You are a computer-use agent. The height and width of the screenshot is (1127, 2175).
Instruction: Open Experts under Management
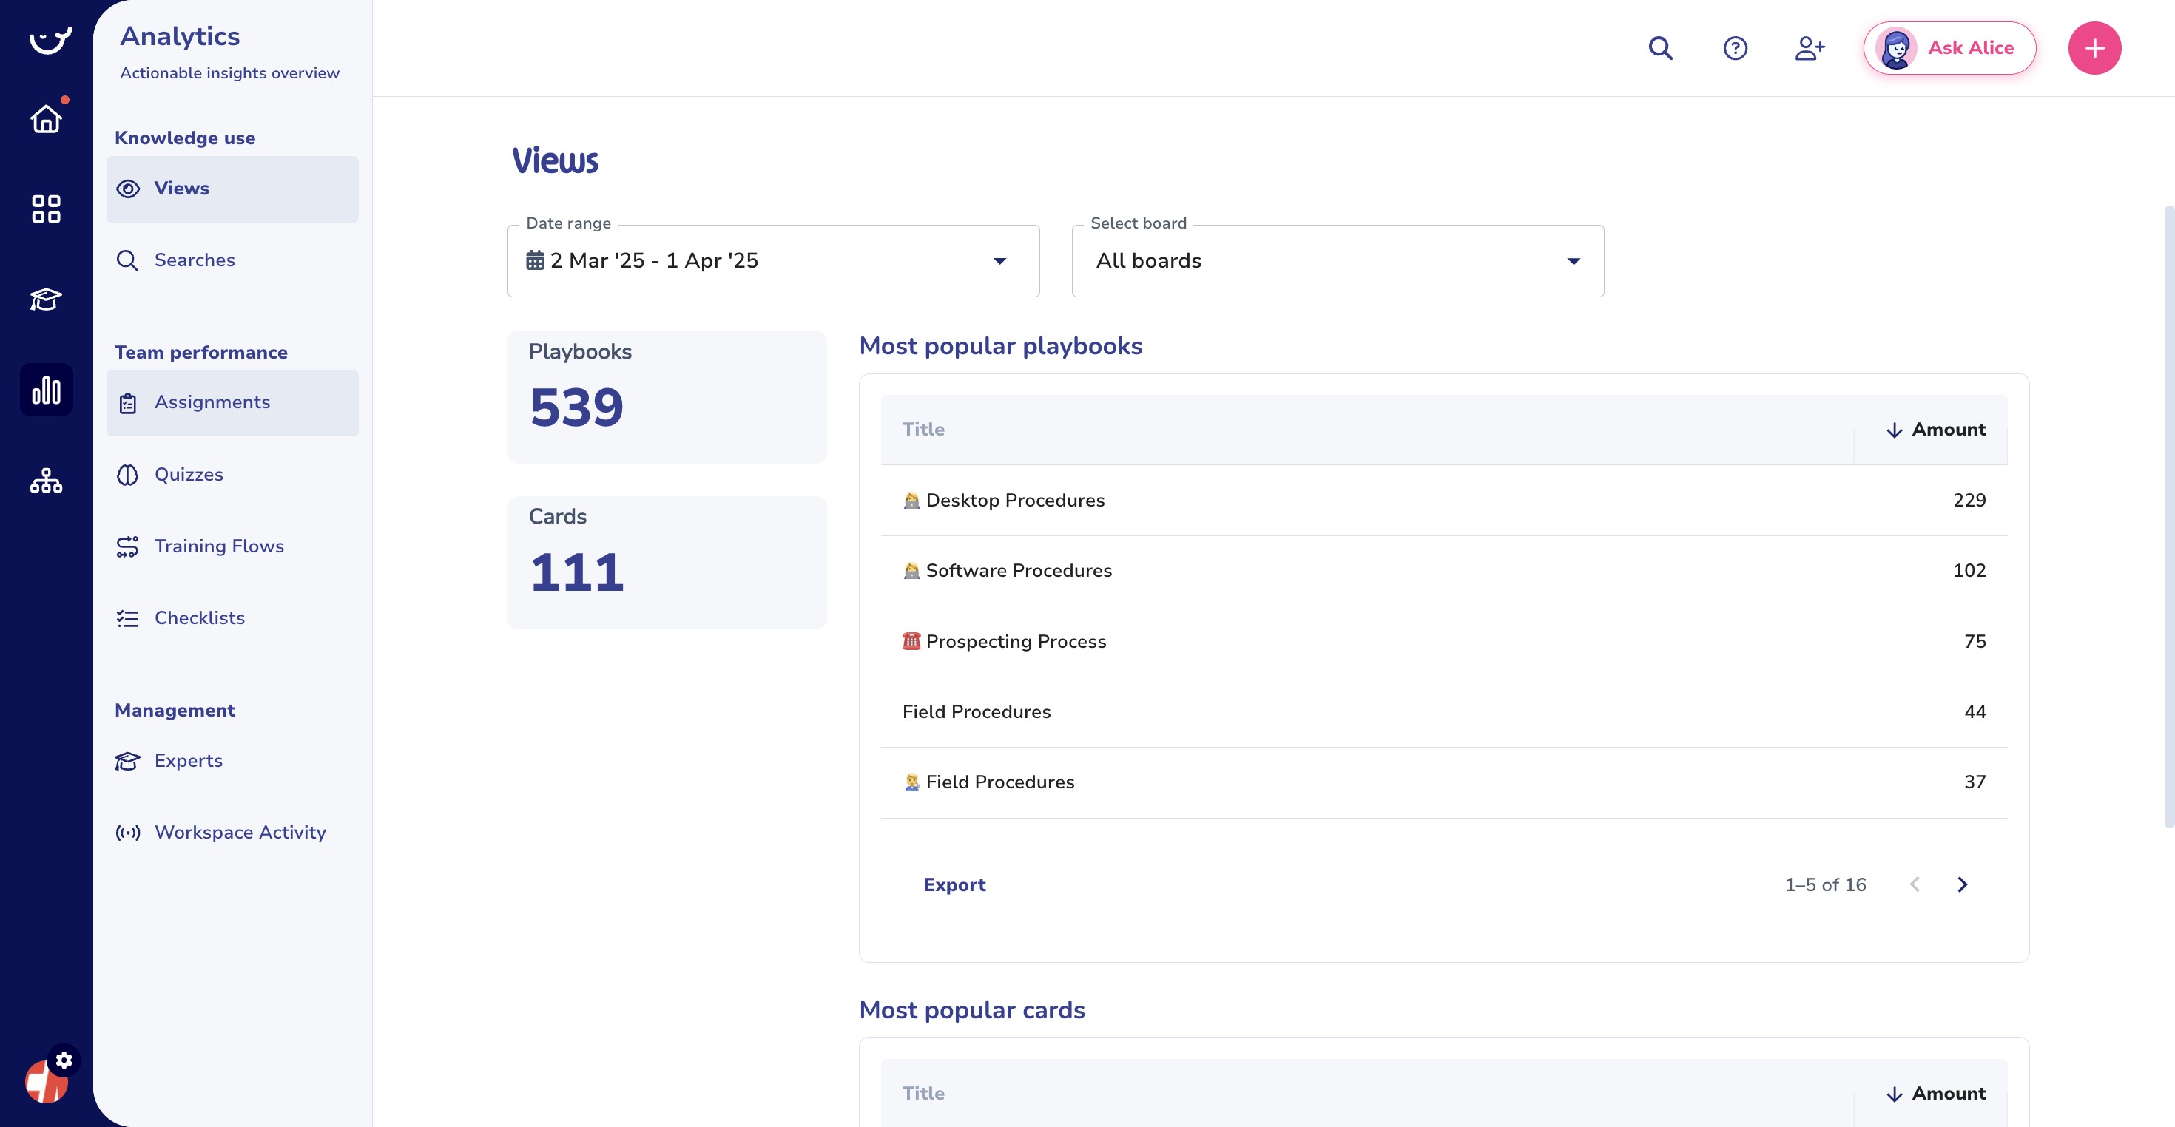232,761
